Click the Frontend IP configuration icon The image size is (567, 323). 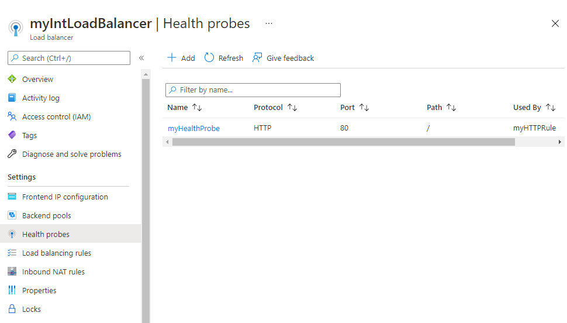click(12, 197)
